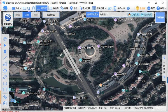The image size is (168, 112).
Task: Open the 选择行政区域 tab
Action: [x=92, y=14]
